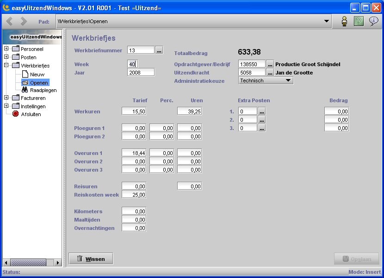This screenshot has width=384, height=278.
Task: Open lookup for Extra Posten 1
Action: 262,111
